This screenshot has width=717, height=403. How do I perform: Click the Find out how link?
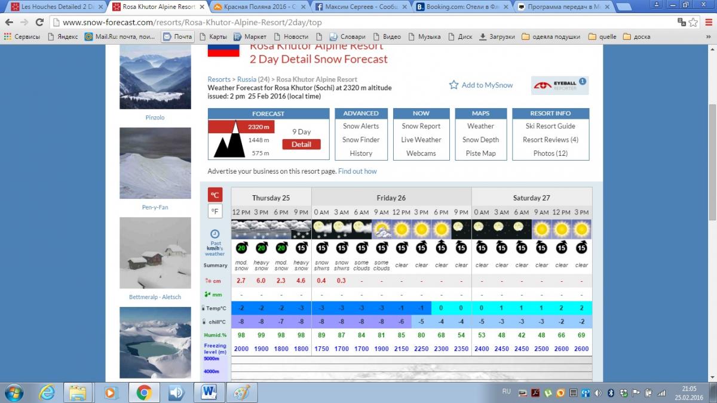pos(357,171)
